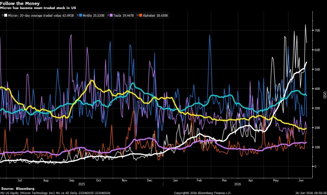Click the Sep month label on x-axis

pos(72,180)
